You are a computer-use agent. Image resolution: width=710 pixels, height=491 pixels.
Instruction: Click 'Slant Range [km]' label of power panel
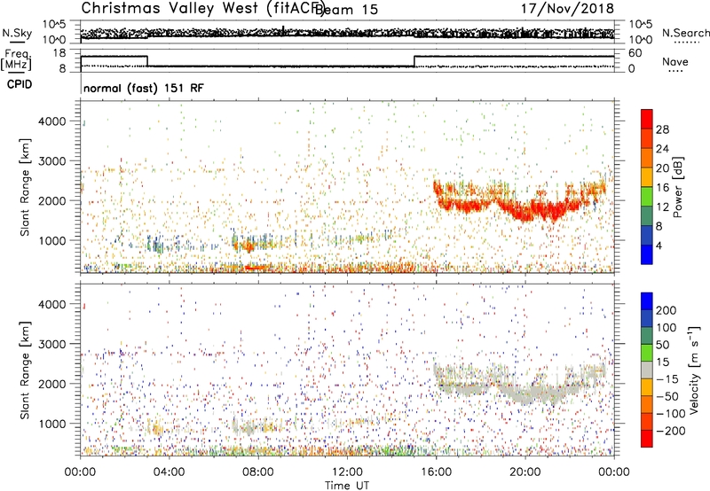pyautogui.click(x=25, y=187)
